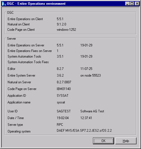Click the SAGTEST user ID value

pos(64,111)
